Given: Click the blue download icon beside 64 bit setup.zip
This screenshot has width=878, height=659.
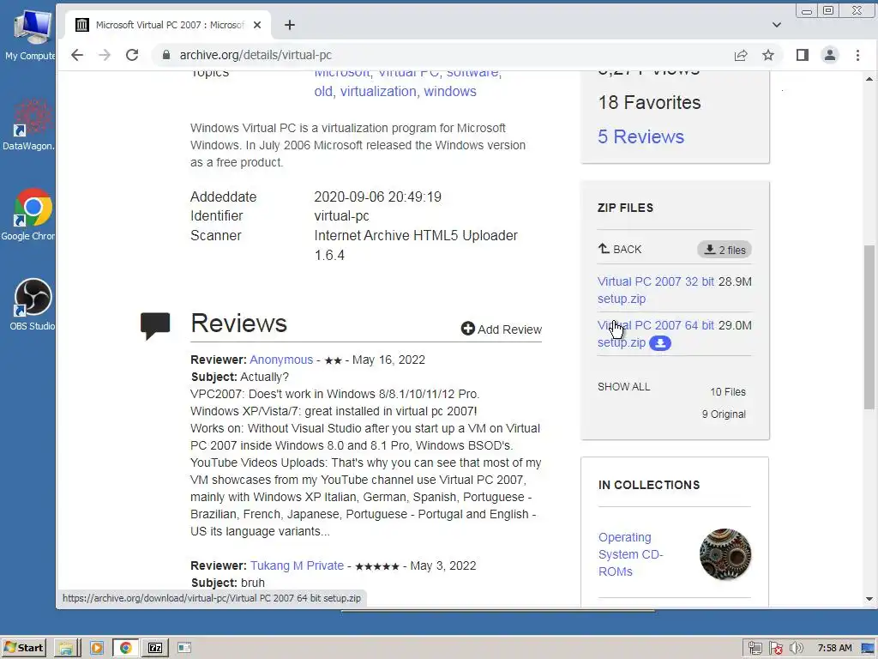Looking at the screenshot, I should click(660, 343).
